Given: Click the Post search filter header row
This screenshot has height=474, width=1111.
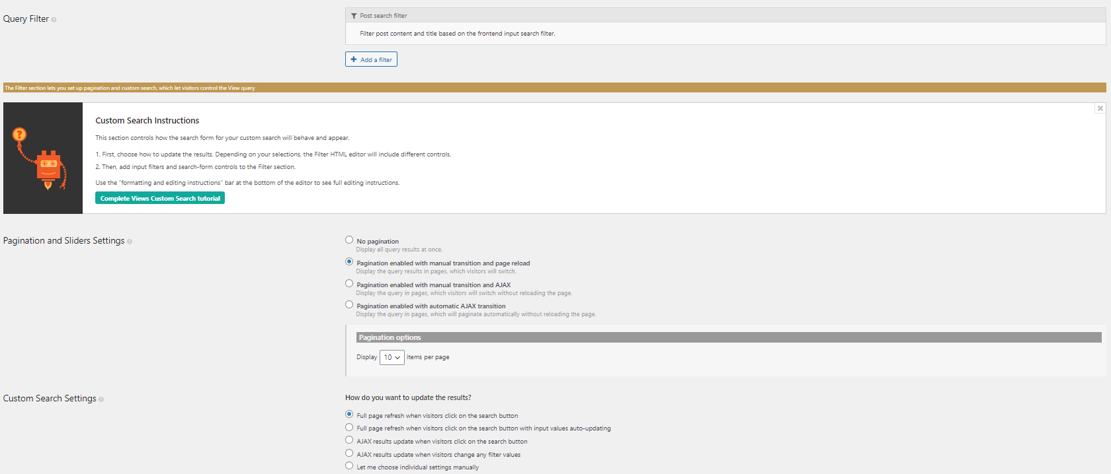Looking at the screenshot, I should (725, 16).
